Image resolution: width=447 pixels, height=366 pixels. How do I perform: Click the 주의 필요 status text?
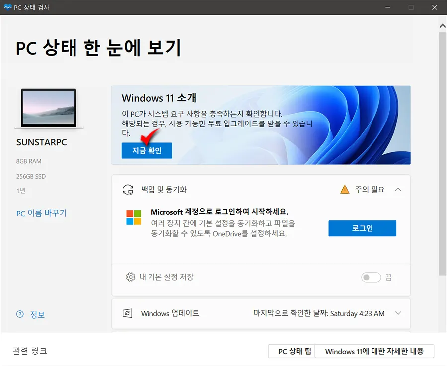[x=370, y=189]
